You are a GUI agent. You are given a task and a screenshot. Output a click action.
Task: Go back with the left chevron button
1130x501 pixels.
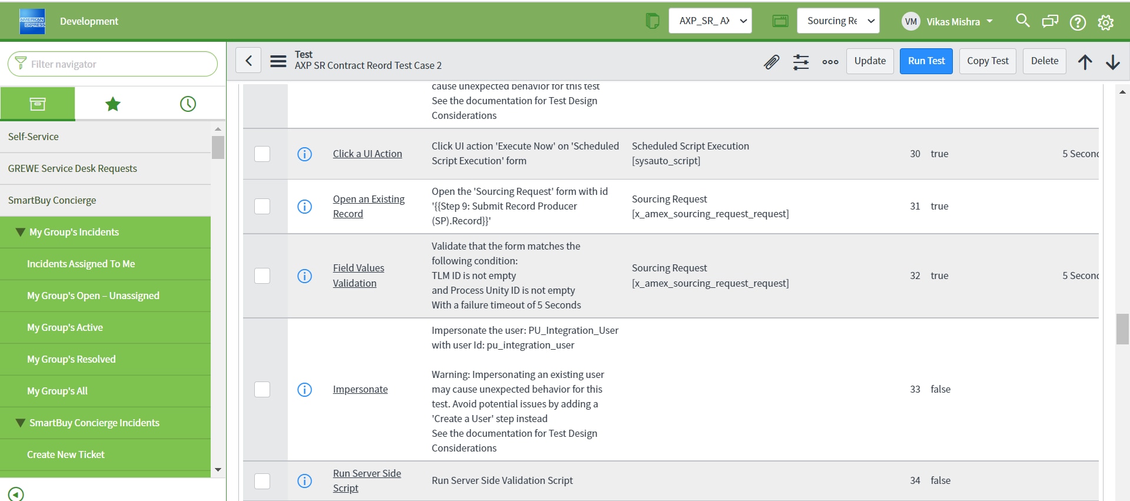(x=249, y=61)
